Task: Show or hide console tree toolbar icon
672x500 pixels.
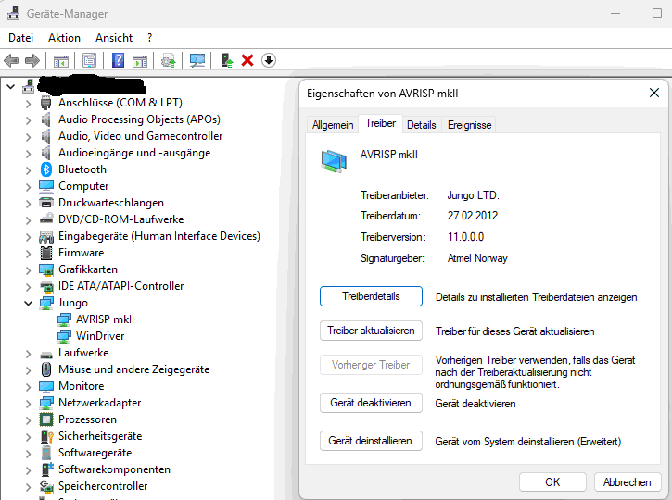Action: click(x=61, y=61)
